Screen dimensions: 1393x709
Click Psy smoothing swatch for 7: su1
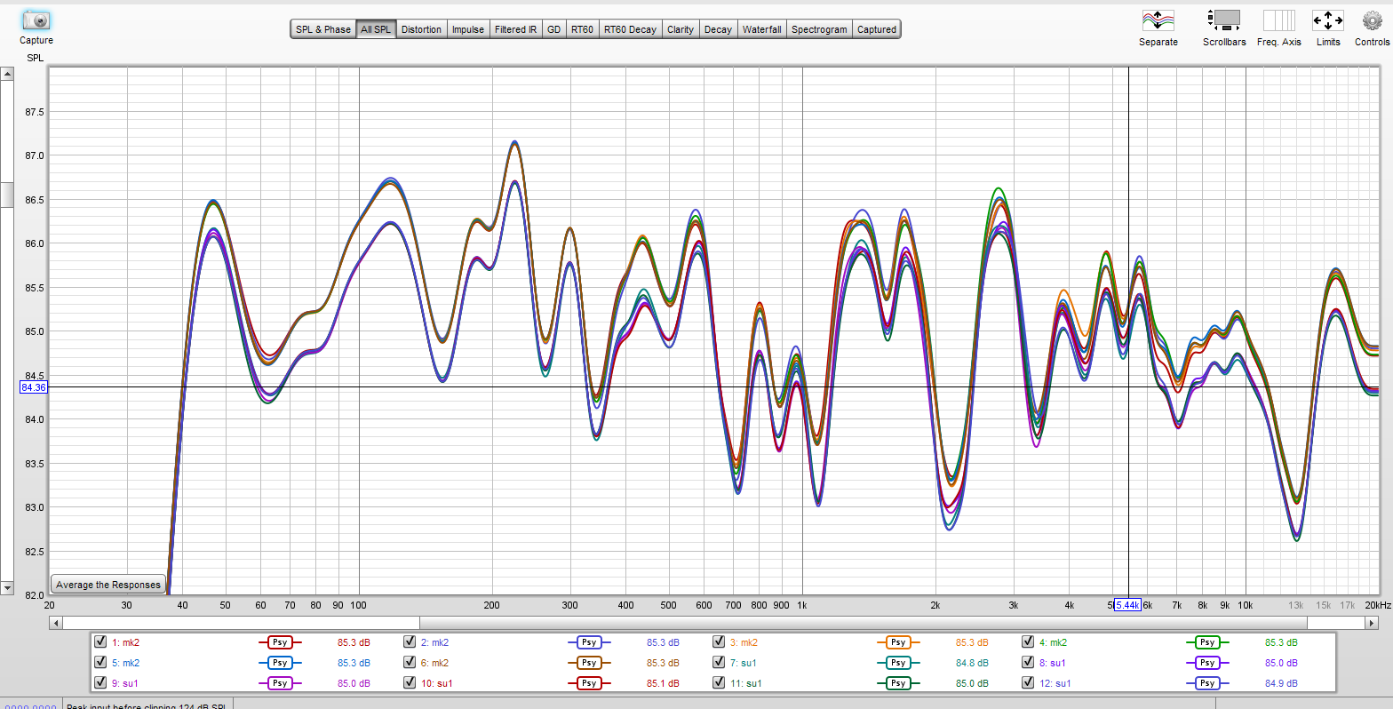tap(898, 663)
